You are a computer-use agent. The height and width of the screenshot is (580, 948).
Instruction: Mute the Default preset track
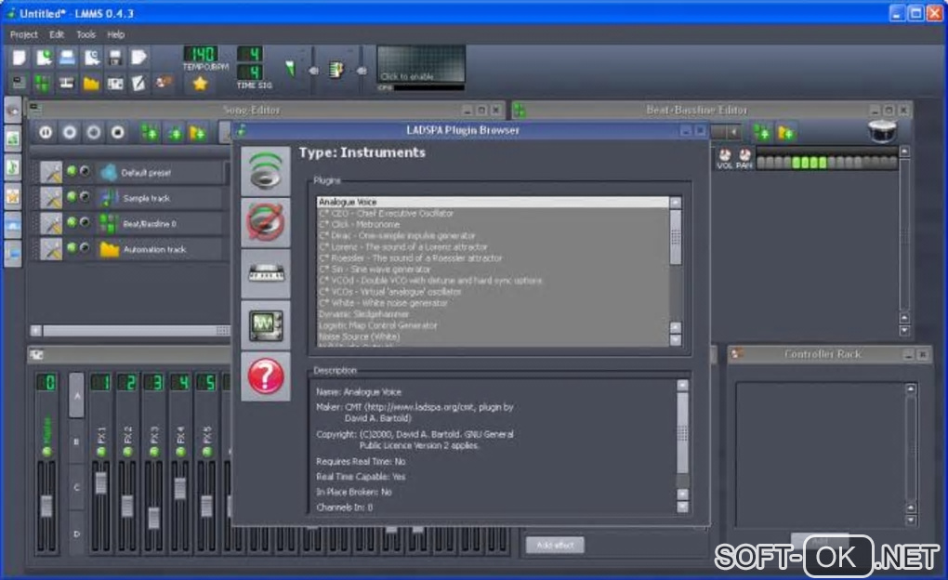[72, 171]
